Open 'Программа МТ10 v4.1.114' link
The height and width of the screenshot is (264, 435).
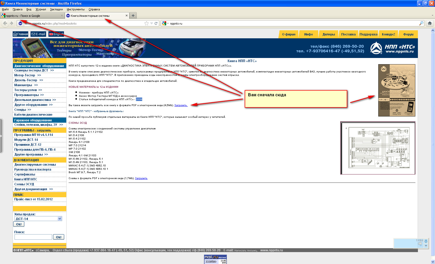click(x=33, y=135)
